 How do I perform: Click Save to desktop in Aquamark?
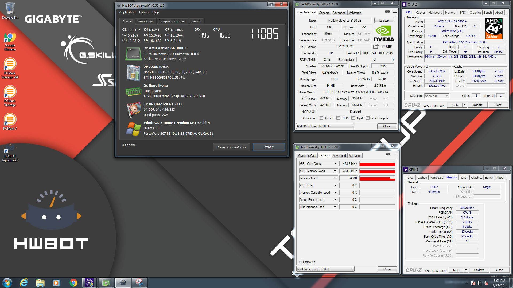(x=231, y=147)
